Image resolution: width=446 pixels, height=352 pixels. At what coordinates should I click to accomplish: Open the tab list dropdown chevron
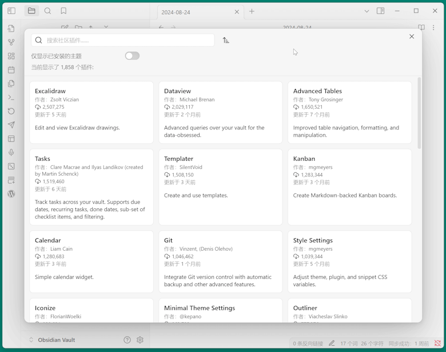click(x=367, y=11)
